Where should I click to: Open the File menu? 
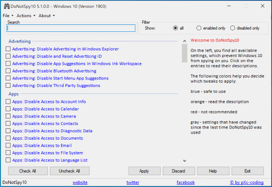click(8, 16)
